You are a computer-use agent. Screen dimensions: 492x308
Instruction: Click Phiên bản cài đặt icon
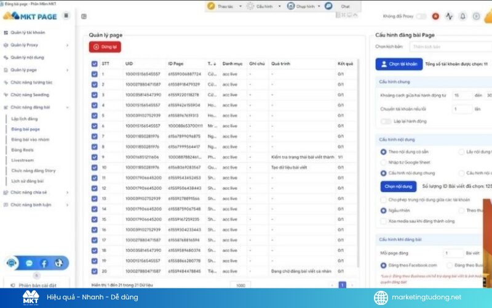(13, 285)
